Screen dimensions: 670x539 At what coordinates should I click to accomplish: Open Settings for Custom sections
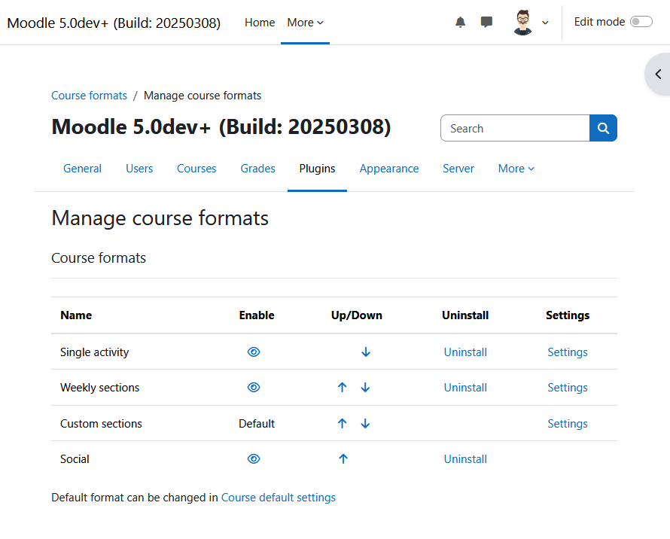(568, 424)
